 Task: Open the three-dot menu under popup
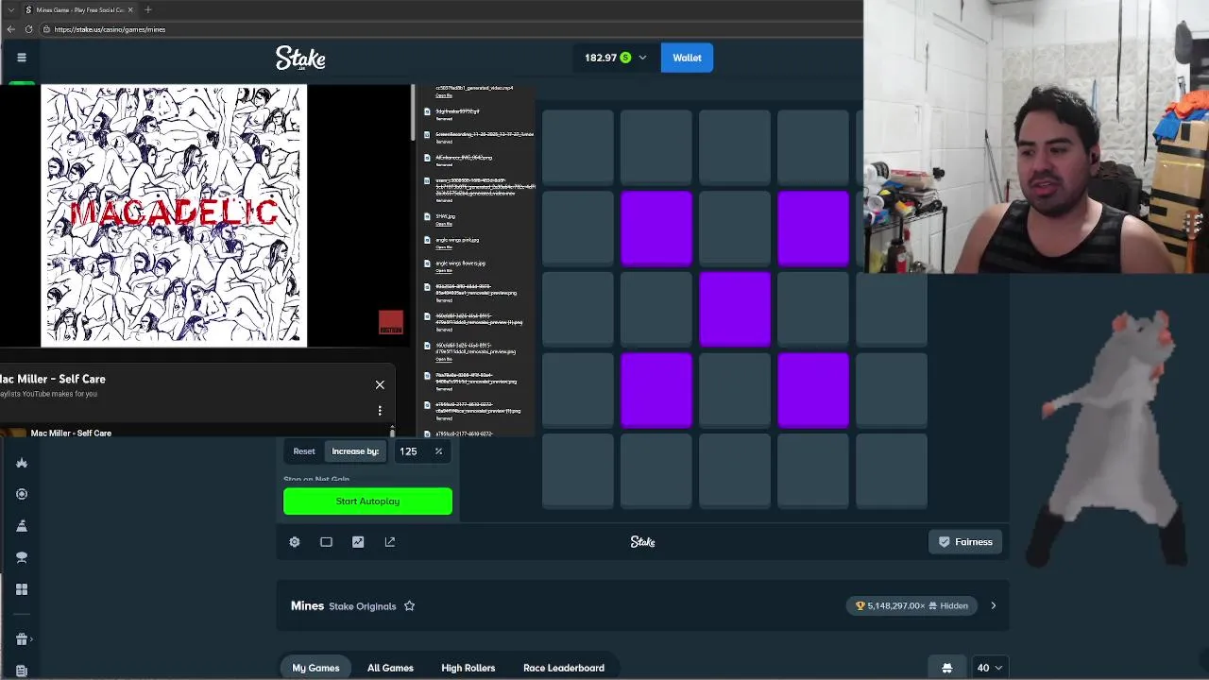pos(380,411)
